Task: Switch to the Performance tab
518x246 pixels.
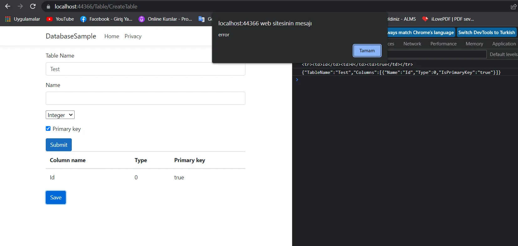Action: (x=443, y=44)
